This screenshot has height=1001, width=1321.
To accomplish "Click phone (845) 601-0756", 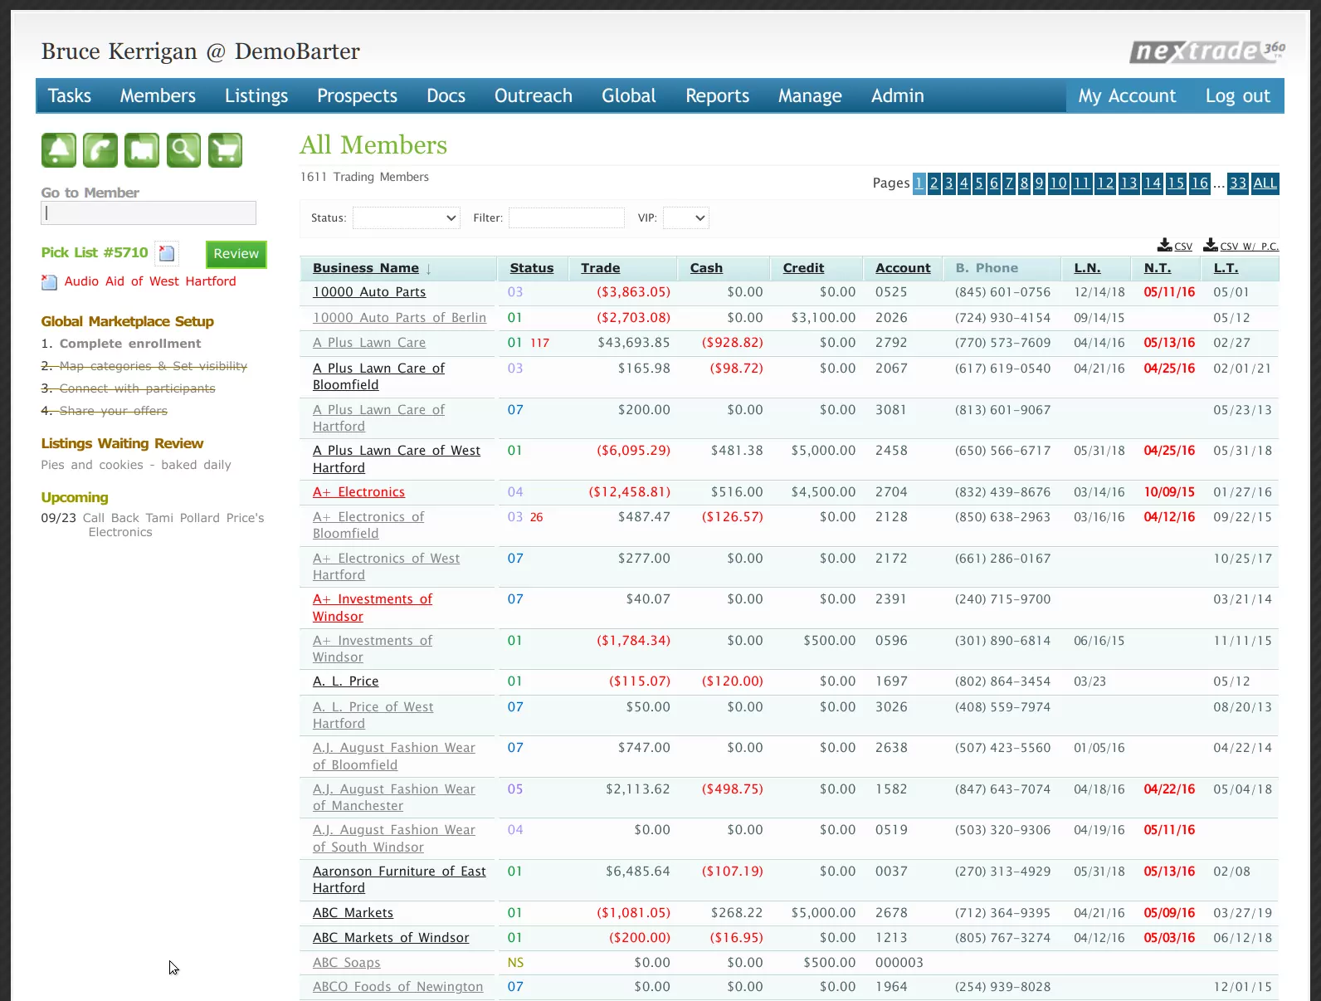I will pos(1002,292).
